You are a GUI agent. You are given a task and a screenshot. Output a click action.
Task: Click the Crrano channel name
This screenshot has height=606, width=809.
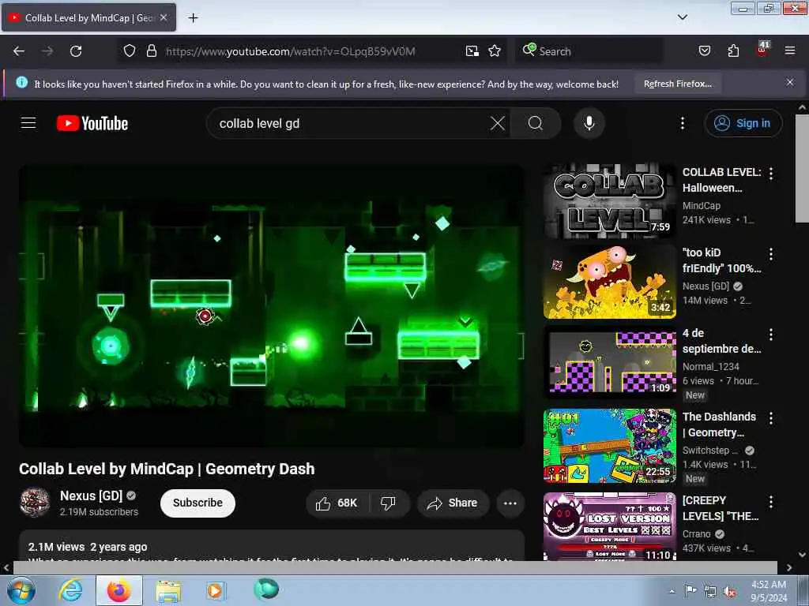(697, 534)
